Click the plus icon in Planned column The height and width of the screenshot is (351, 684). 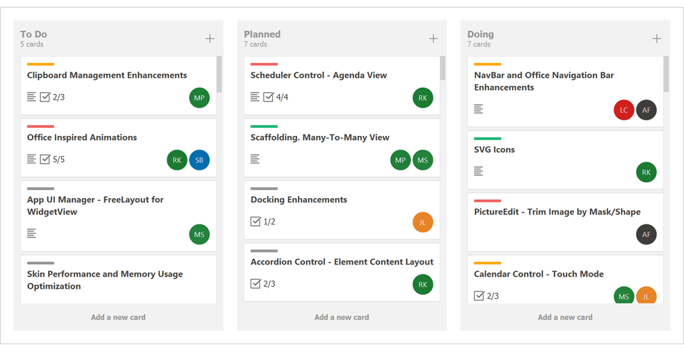coord(433,39)
